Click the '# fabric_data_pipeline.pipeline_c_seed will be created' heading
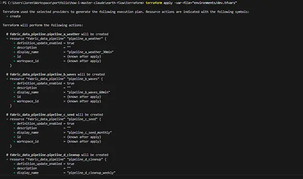Image resolution: width=303 pixels, height=179 pixels. pyautogui.click(x=54, y=115)
